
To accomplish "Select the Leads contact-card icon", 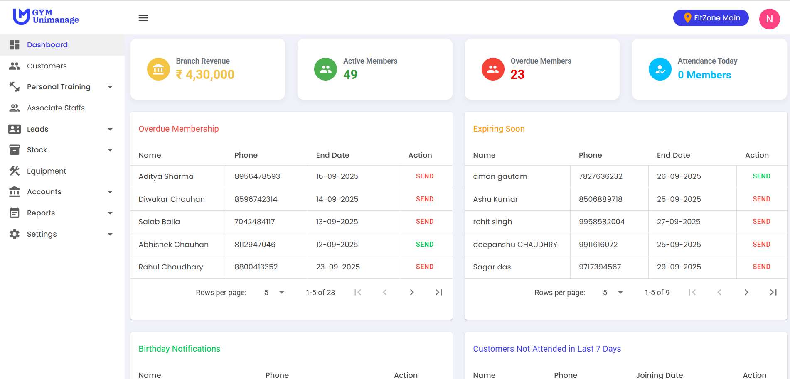I will point(15,129).
